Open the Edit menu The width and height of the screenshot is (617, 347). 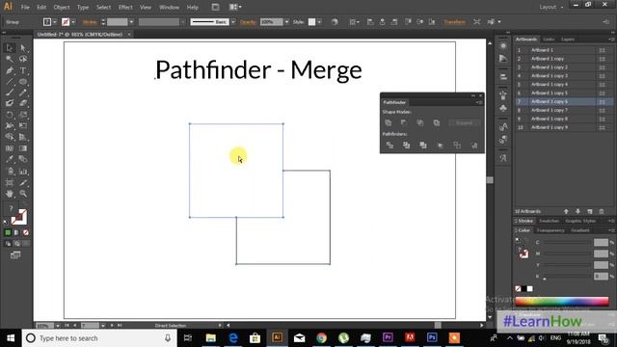[41, 7]
